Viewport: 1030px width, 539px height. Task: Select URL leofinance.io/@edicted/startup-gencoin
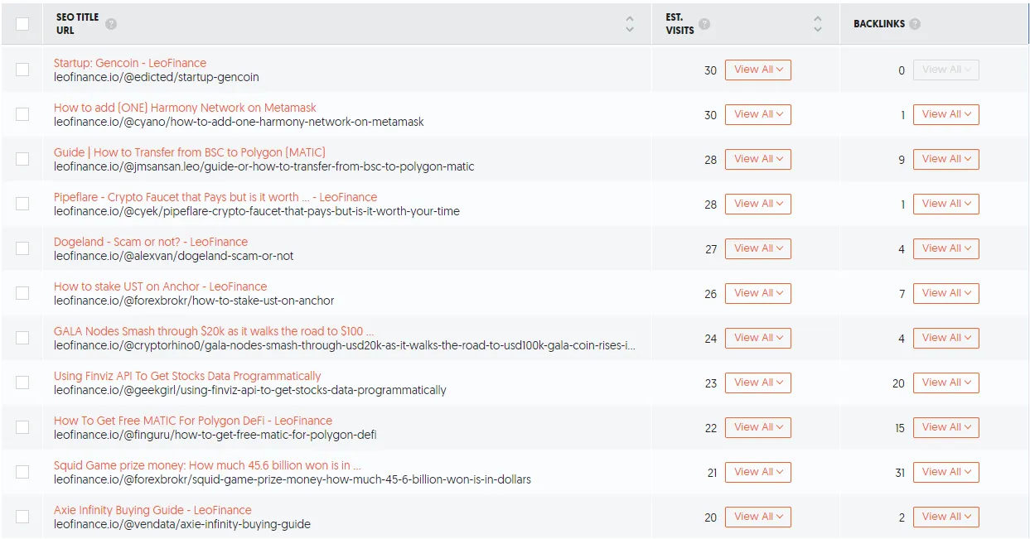pyautogui.click(x=157, y=77)
